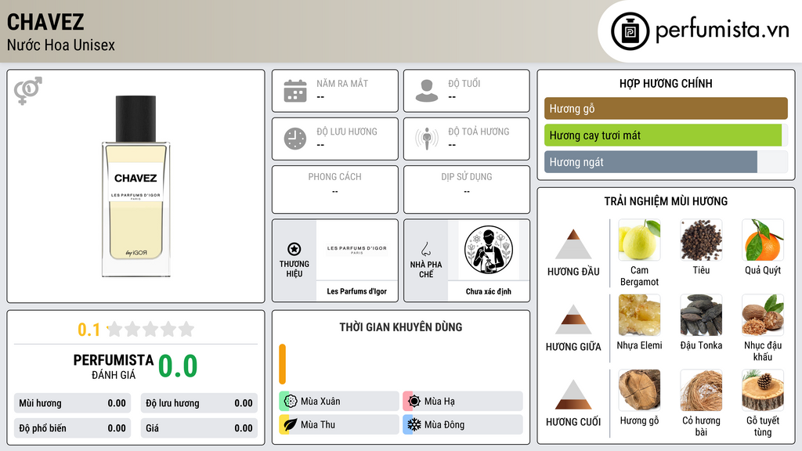Click the Giá score row
This screenshot has height=451, width=802.
pyautogui.click(x=199, y=428)
